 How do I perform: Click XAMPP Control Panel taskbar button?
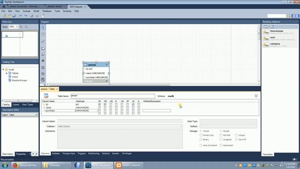click(129, 165)
